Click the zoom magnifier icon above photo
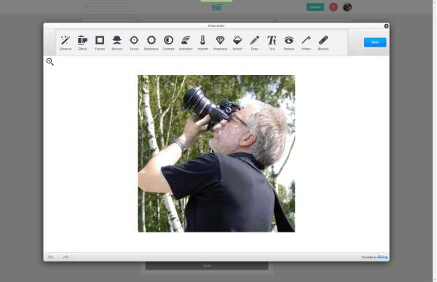The height and width of the screenshot is (282, 437). tap(50, 62)
